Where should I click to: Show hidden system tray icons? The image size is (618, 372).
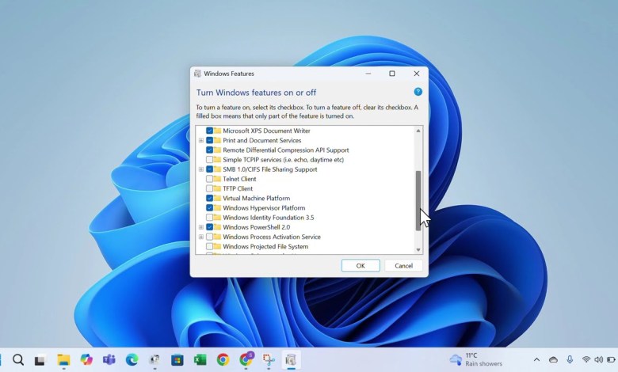tap(536, 359)
